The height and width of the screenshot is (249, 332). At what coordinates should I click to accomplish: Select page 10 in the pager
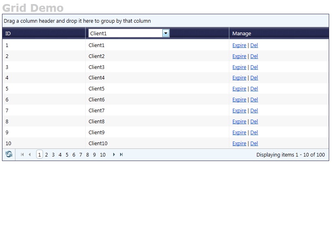click(x=103, y=155)
